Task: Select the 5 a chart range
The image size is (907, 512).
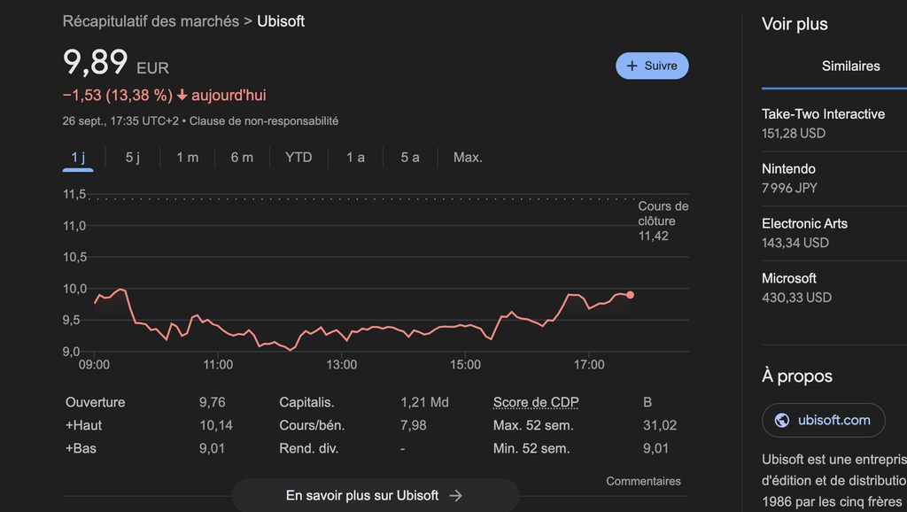Action: (x=410, y=158)
